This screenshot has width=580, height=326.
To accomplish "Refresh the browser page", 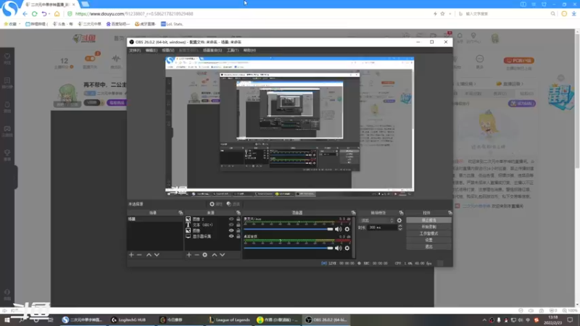I will click(x=34, y=14).
